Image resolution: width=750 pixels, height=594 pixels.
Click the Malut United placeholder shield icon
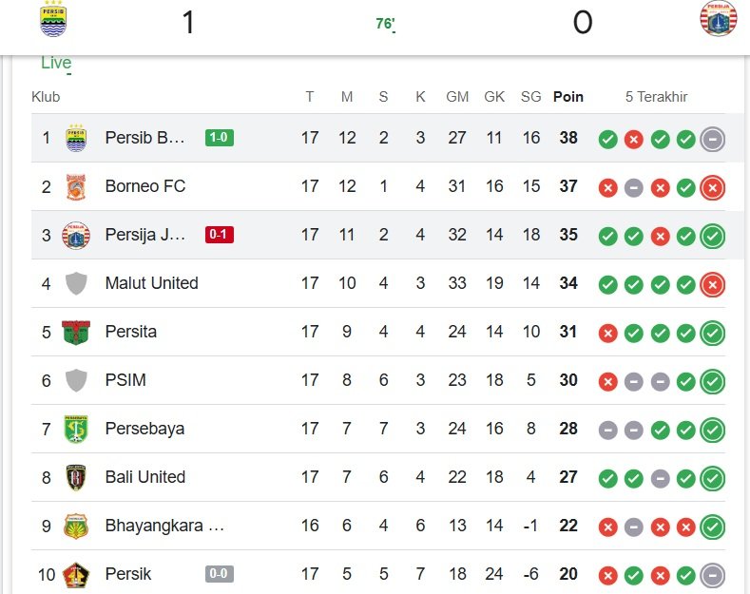pos(76,283)
